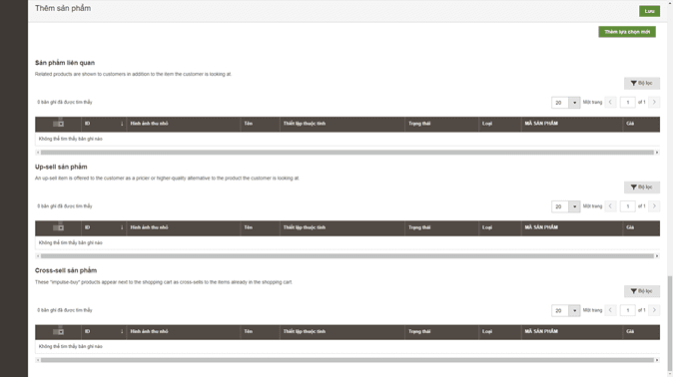Click Thêm sản phẩm page title
The image size is (673, 377).
pyautogui.click(x=63, y=8)
